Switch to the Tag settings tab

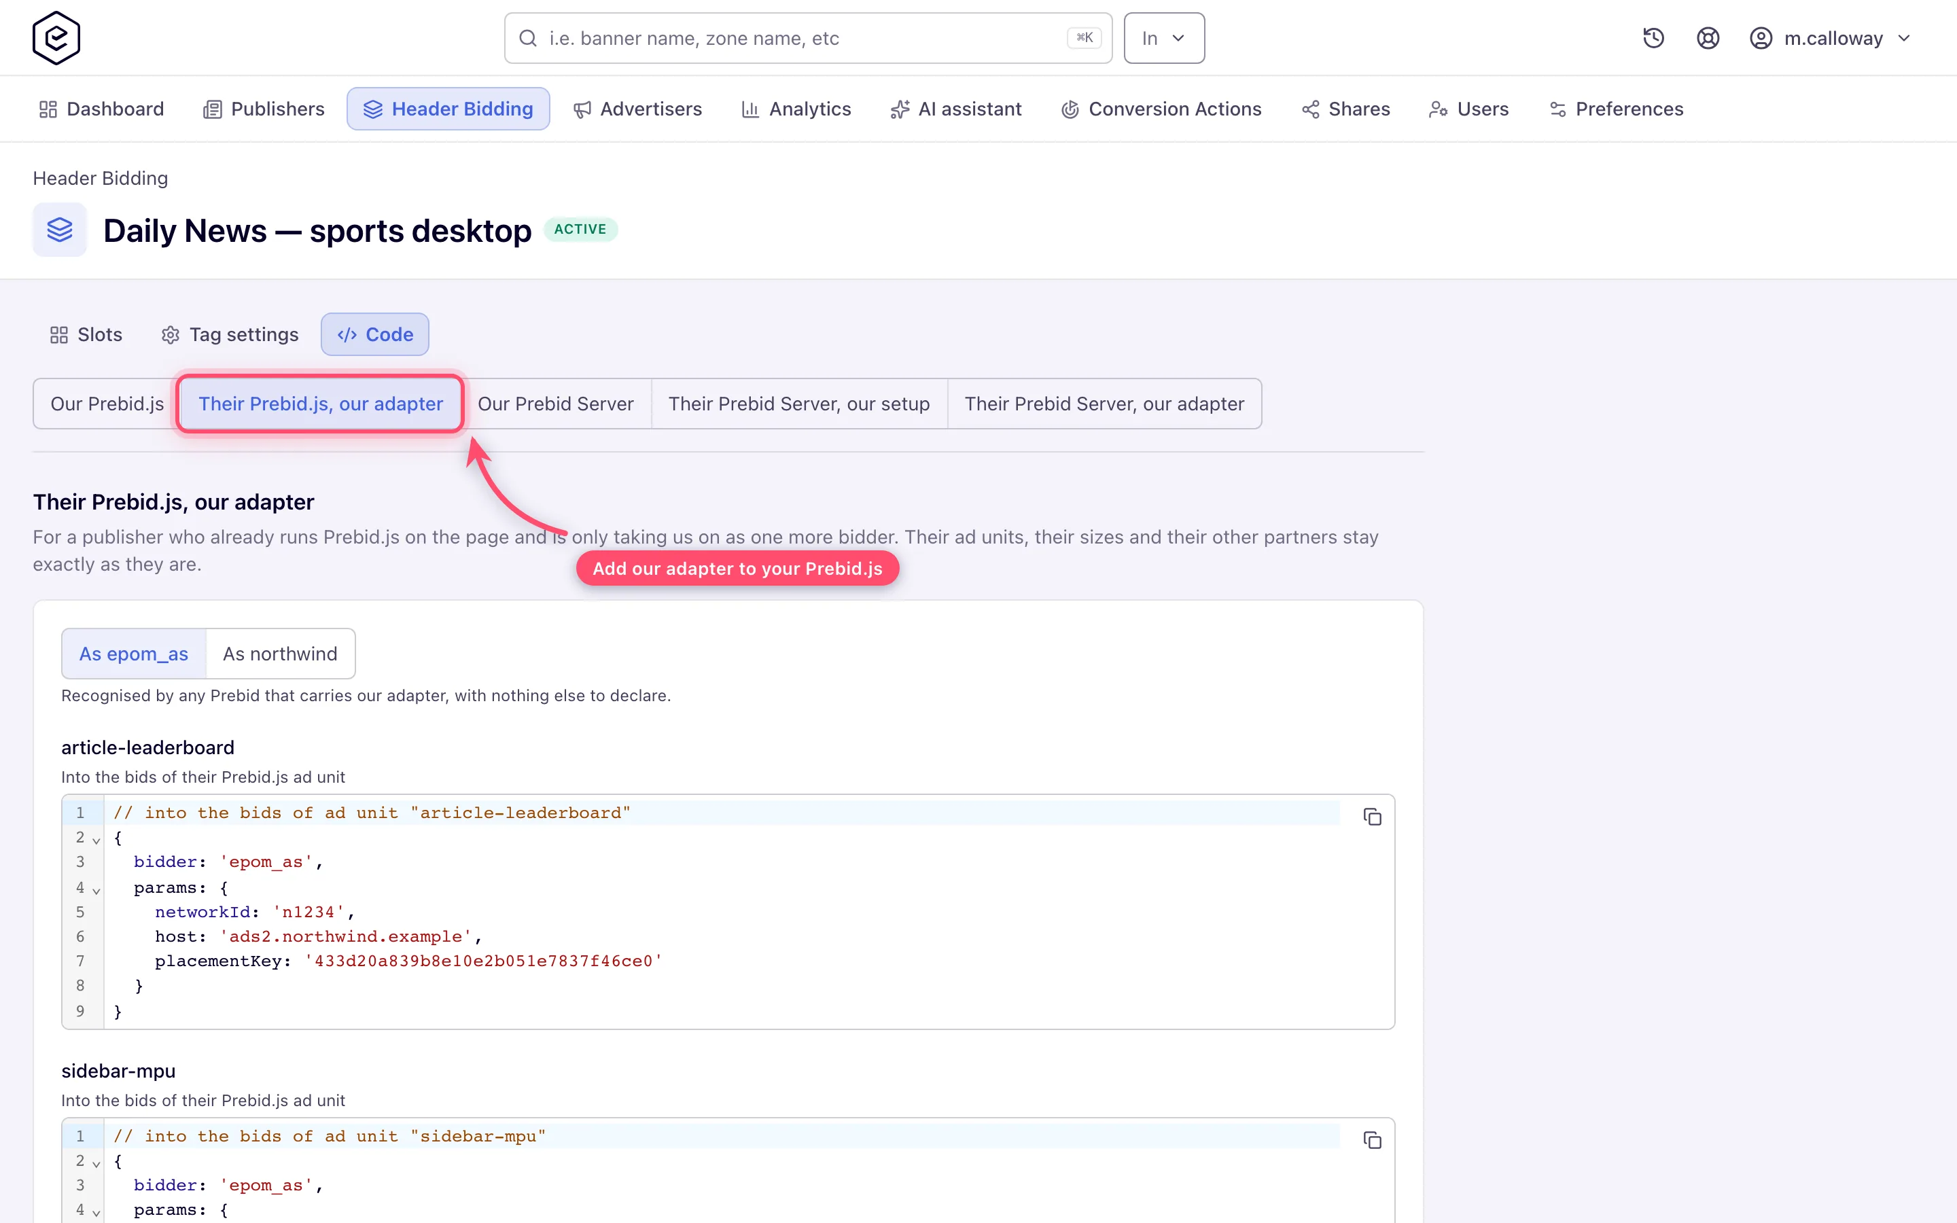pyautogui.click(x=230, y=334)
